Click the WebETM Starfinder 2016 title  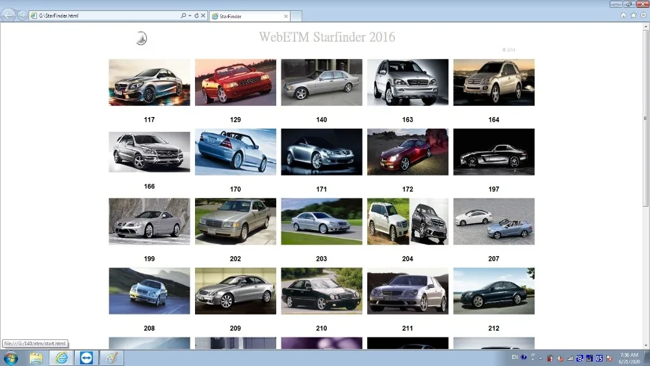(x=327, y=37)
